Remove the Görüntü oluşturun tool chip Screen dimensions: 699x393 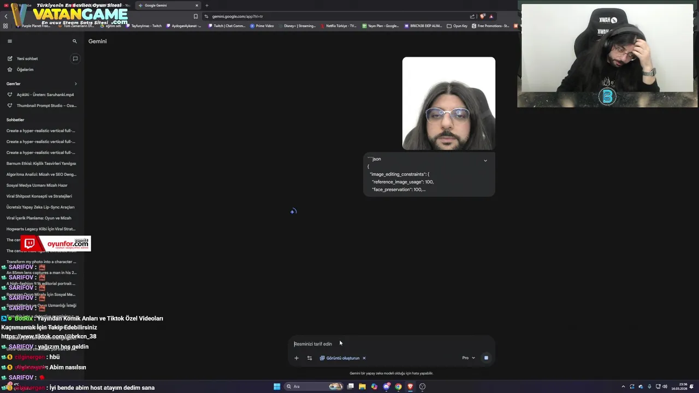coord(364,358)
